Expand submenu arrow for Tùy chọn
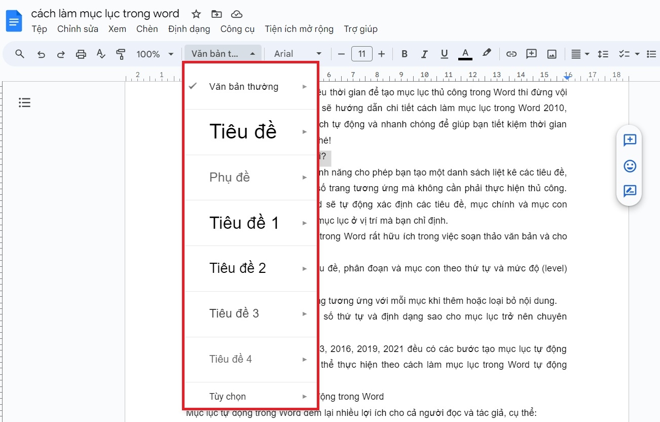660x422 pixels. pyautogui.click(x=305, y=397)
